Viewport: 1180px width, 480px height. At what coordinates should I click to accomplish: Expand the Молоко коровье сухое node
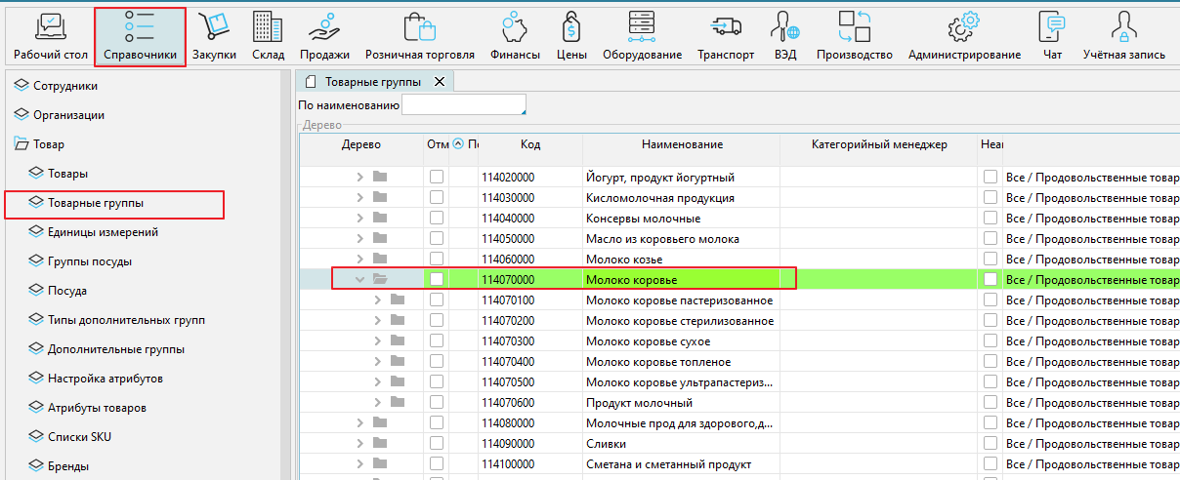tap(378, 341)
